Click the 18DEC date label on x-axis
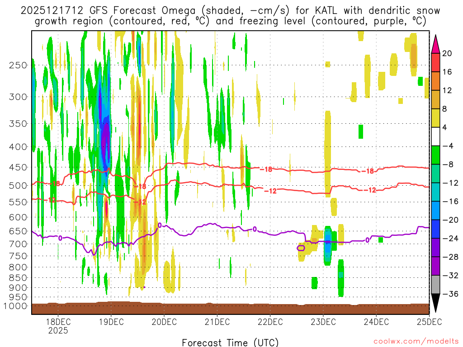 pyautogui.click(x=58, y=322)
